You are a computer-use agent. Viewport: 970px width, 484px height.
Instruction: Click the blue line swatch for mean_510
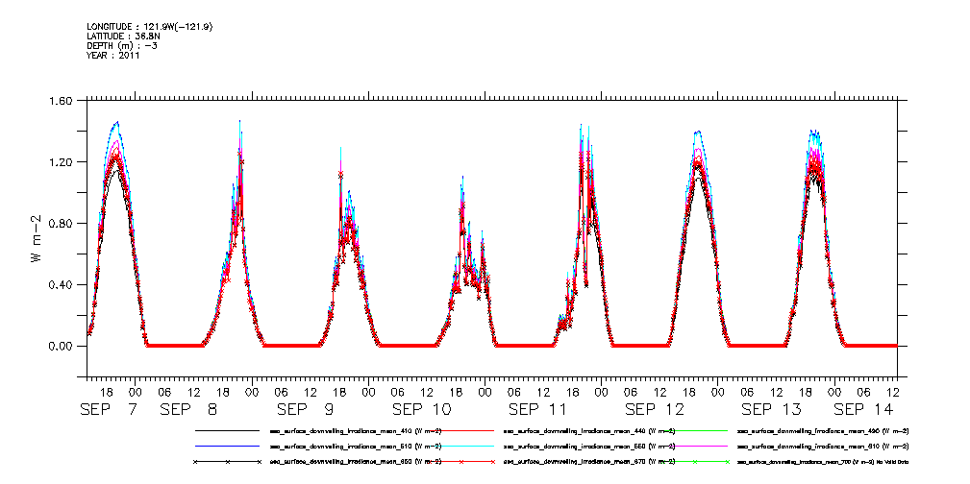click(x=227, y=446)
